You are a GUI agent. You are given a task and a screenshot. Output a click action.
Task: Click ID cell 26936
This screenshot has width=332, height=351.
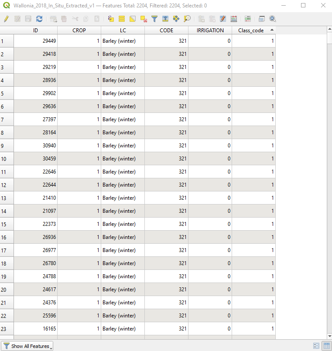click(35, 237)
